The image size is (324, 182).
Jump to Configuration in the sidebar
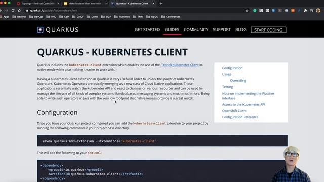coord(232,68)
